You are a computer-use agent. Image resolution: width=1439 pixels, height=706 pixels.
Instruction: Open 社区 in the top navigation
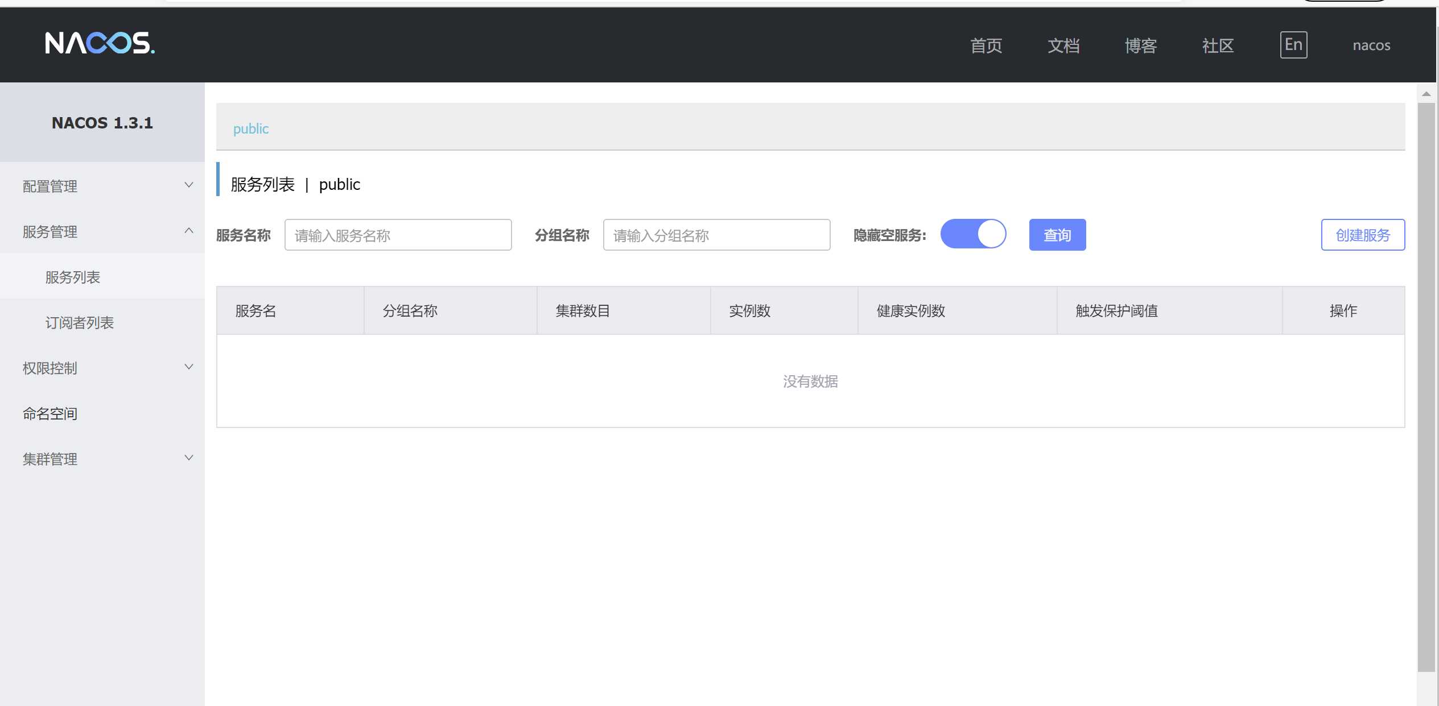click(1218, 45)
